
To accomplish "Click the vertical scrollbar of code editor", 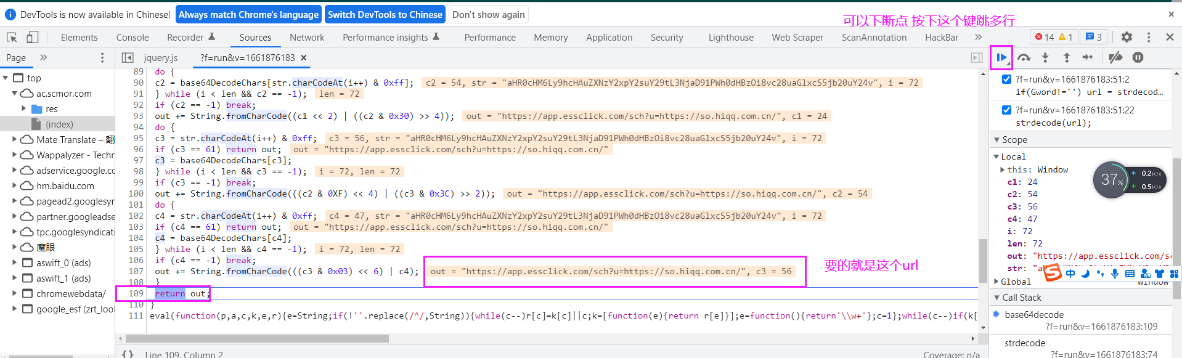I will pos(983,260).
